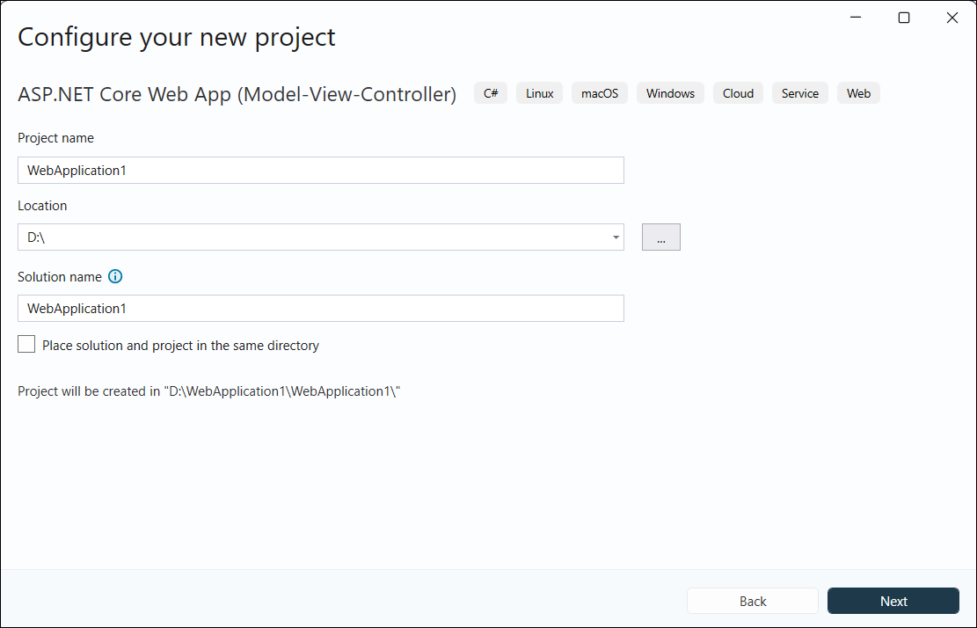The image size is (977, 628).
Task: Select the C# project tag
Action: click(490, 92)
